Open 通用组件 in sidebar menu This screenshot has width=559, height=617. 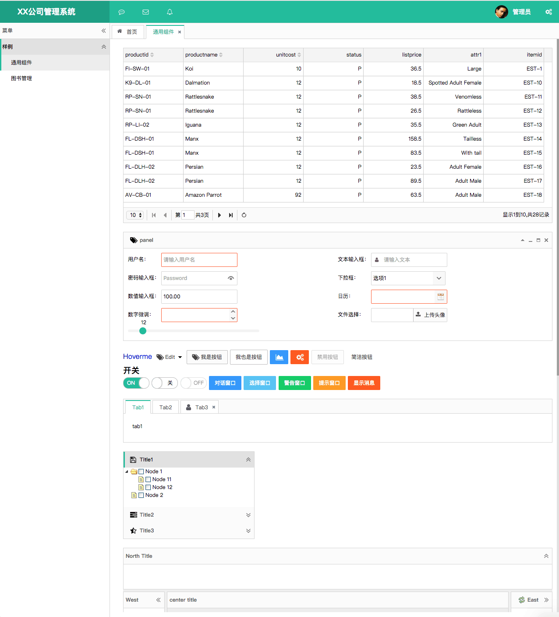coord(55,63)
